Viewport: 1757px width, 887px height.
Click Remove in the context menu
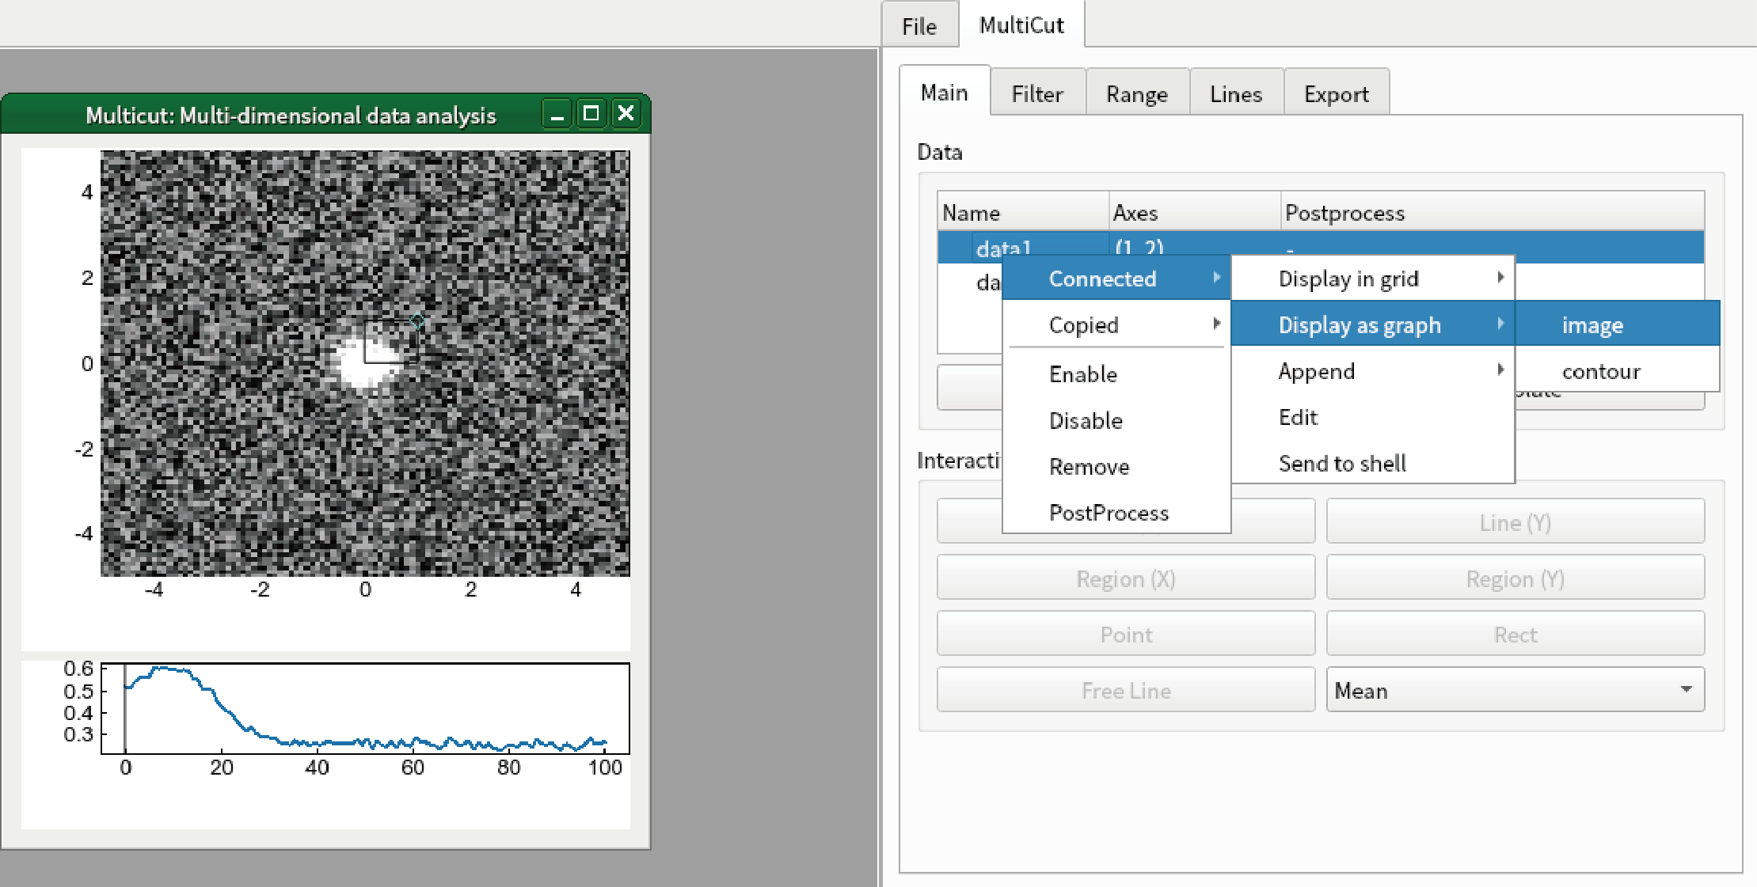[x=1116, y=467]
